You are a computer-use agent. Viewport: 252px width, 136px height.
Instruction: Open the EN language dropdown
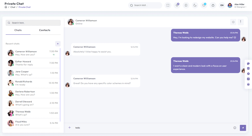[x=222, y=5]
